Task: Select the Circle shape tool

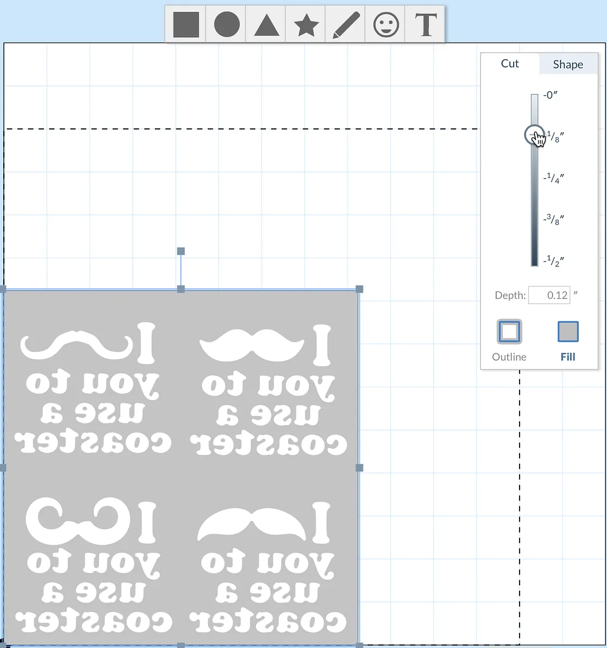Action: pyautogui.click(x=226, y=25)
